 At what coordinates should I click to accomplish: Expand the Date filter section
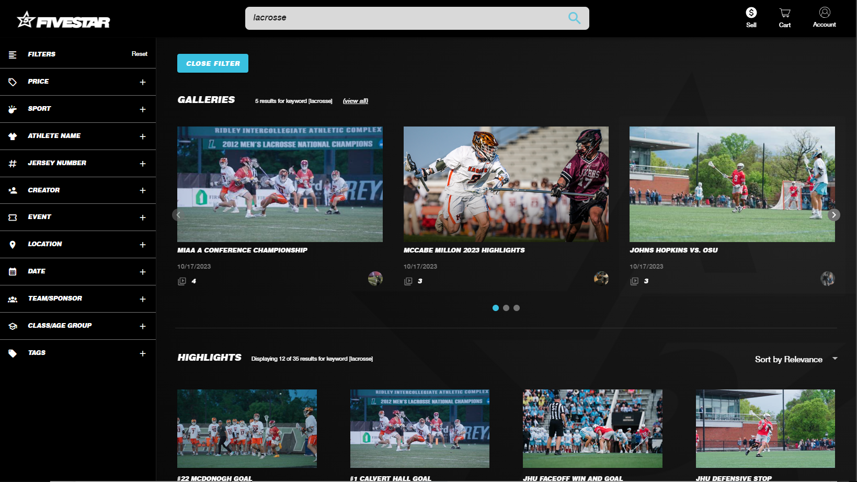[143, 272]
